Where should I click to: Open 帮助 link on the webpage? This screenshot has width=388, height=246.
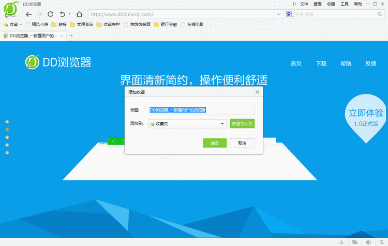tap(346, 63)
